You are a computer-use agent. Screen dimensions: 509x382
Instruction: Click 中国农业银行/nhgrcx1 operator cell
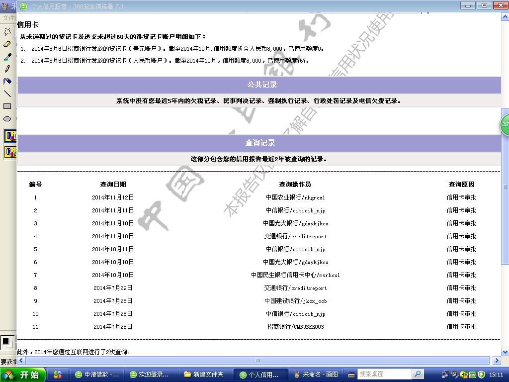pos(295,197)
